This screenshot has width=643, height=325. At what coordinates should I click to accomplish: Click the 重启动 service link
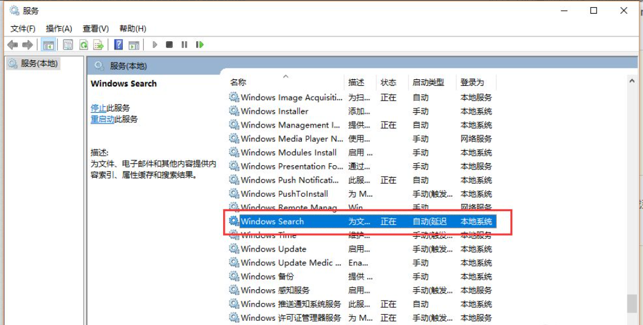click(102, 119)
